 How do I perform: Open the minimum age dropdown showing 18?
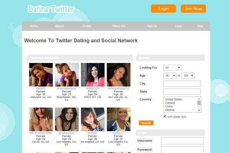[x=170, y=76]
